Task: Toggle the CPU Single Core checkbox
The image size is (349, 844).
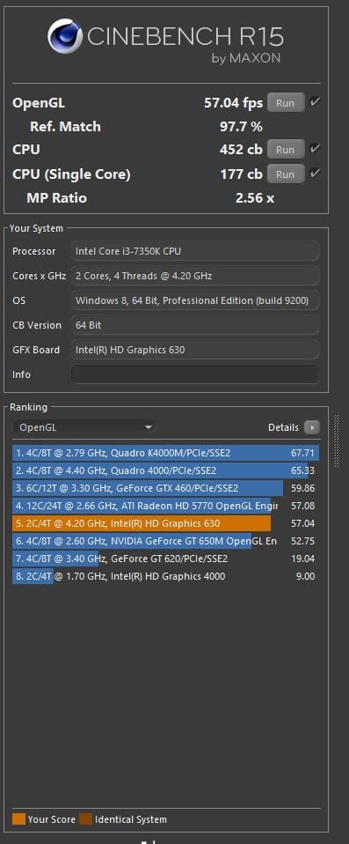Action: coord(316,174)
